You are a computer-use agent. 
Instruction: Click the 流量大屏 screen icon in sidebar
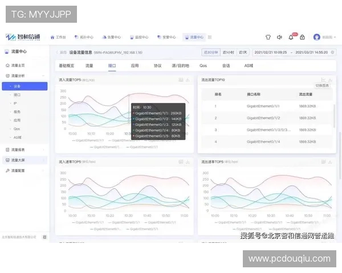7,160
